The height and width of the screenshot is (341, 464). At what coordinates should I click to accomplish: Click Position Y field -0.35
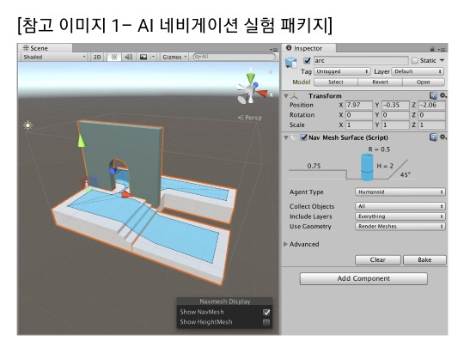click(395, 105)
